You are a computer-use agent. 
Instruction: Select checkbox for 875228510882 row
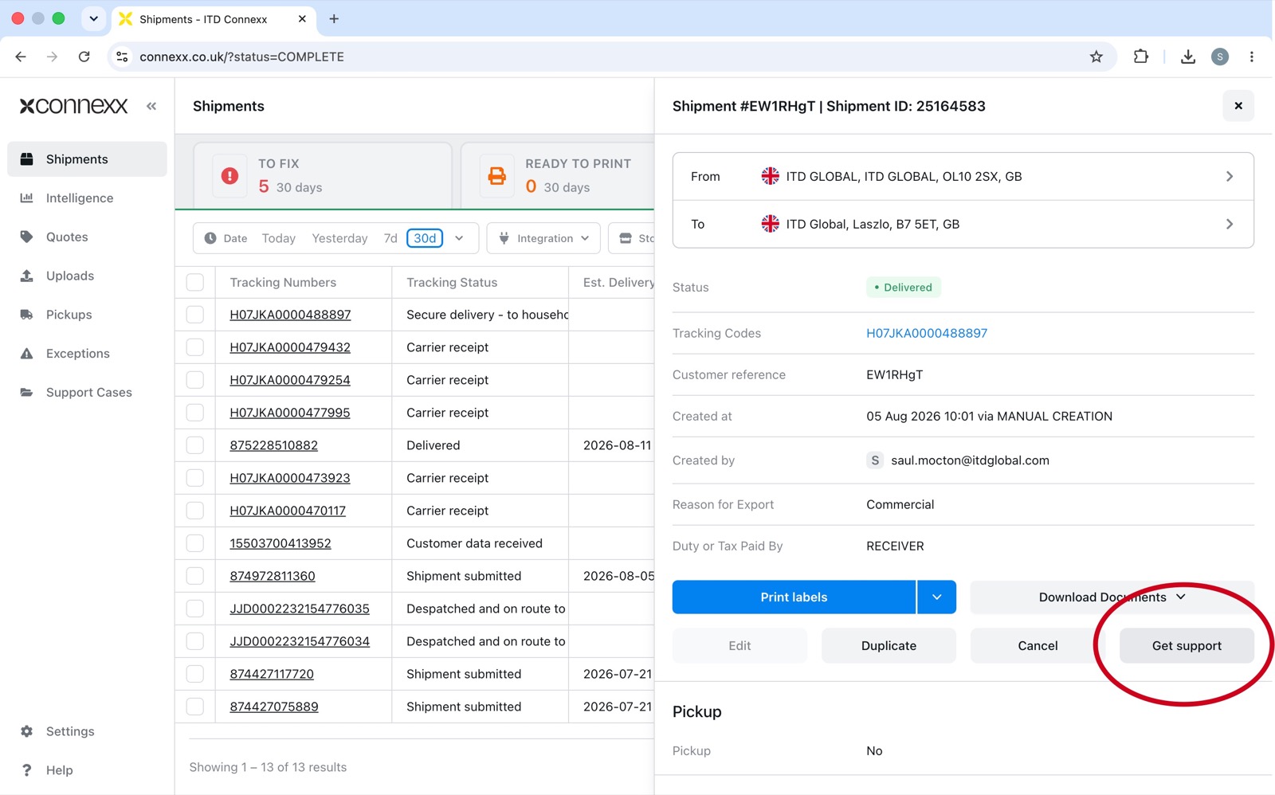click(195, 445)
